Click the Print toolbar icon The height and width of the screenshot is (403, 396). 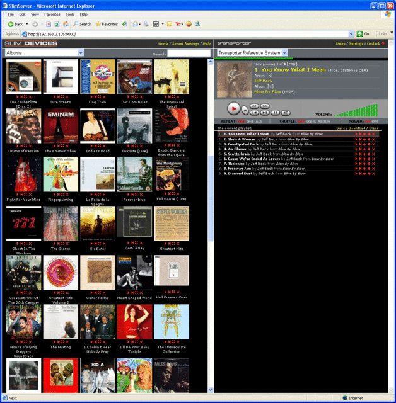[x=146, y=24]
